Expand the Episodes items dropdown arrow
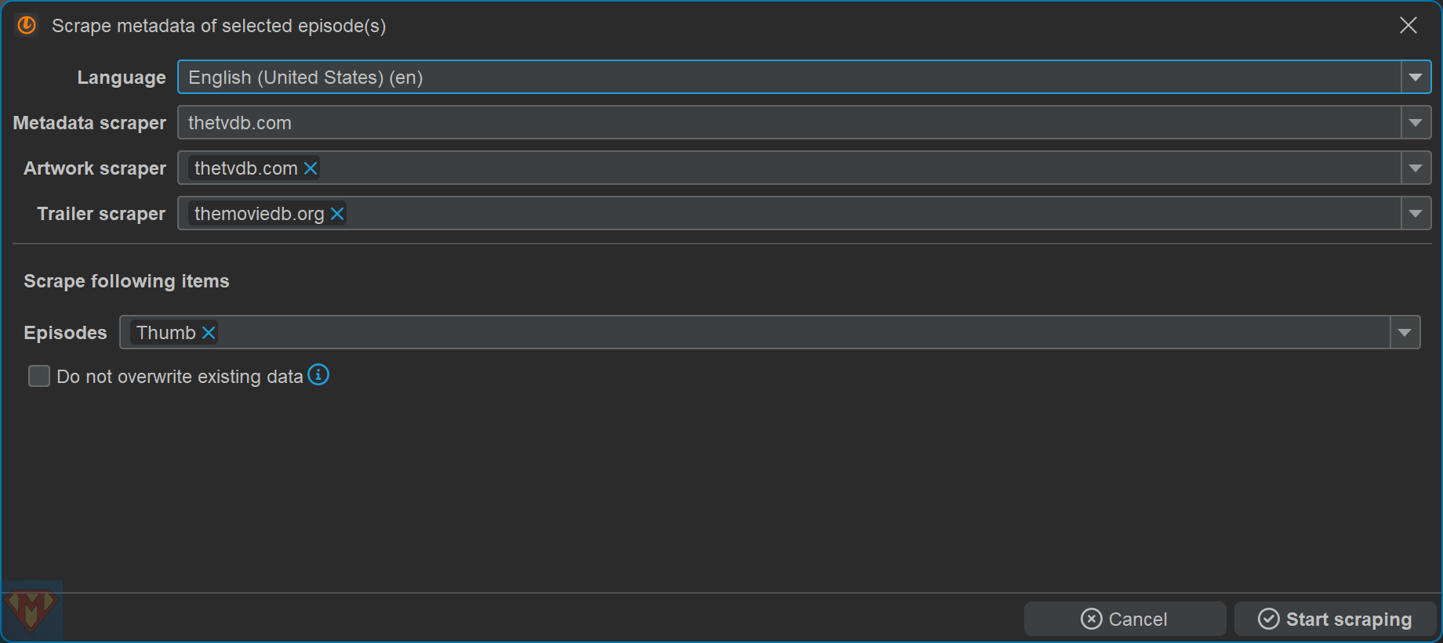 1405,333
